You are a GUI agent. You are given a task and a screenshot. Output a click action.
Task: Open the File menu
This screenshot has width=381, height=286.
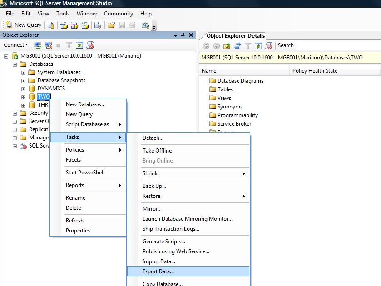pos(10,14)
